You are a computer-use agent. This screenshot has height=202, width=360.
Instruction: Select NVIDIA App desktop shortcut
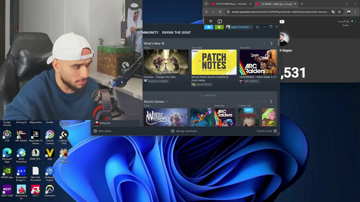pos(7,172)
